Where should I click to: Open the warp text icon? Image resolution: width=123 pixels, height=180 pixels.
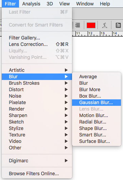(x=104, y=25)
